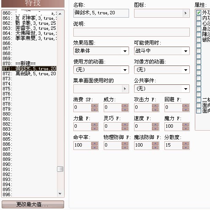Screen dimensions: 210x210
Task: Open the 菜单画面使用时的 sound picker arrow
Action: pos(125,89)
